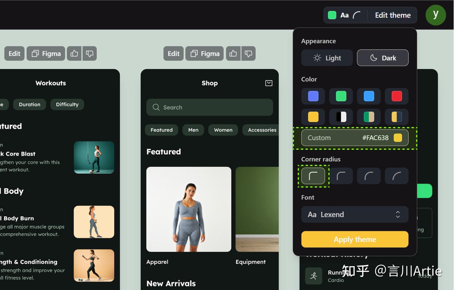The height and width of the screenshot is (290, 454).
Task: Click Figma button above Shop screen
Action: point(205,54)
